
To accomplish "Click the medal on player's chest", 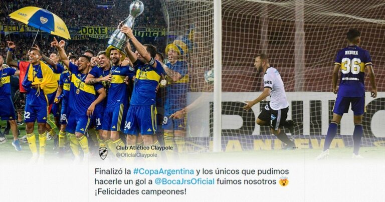I will coord(78,91).
